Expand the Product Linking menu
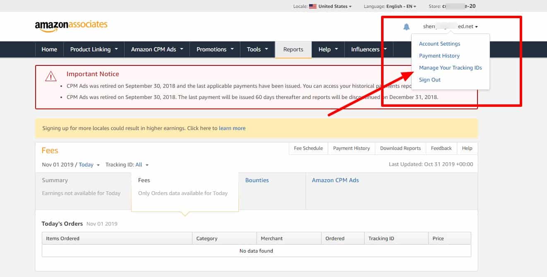This screenshot has width=547, height=277. (x=94, y=49)
